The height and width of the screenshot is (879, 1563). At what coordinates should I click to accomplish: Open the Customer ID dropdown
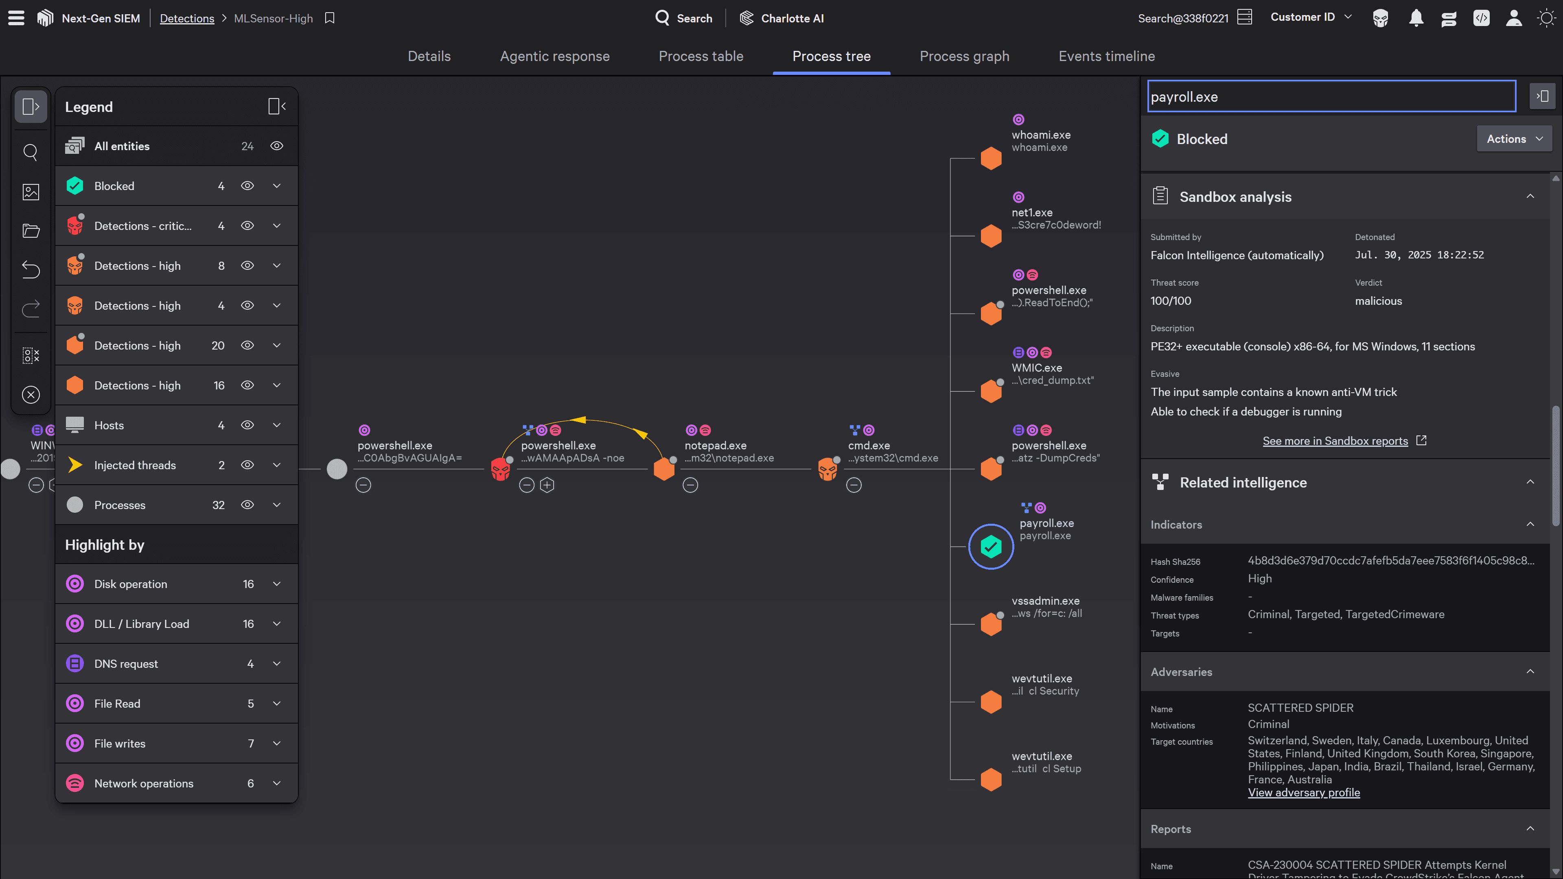(1311, 17)
